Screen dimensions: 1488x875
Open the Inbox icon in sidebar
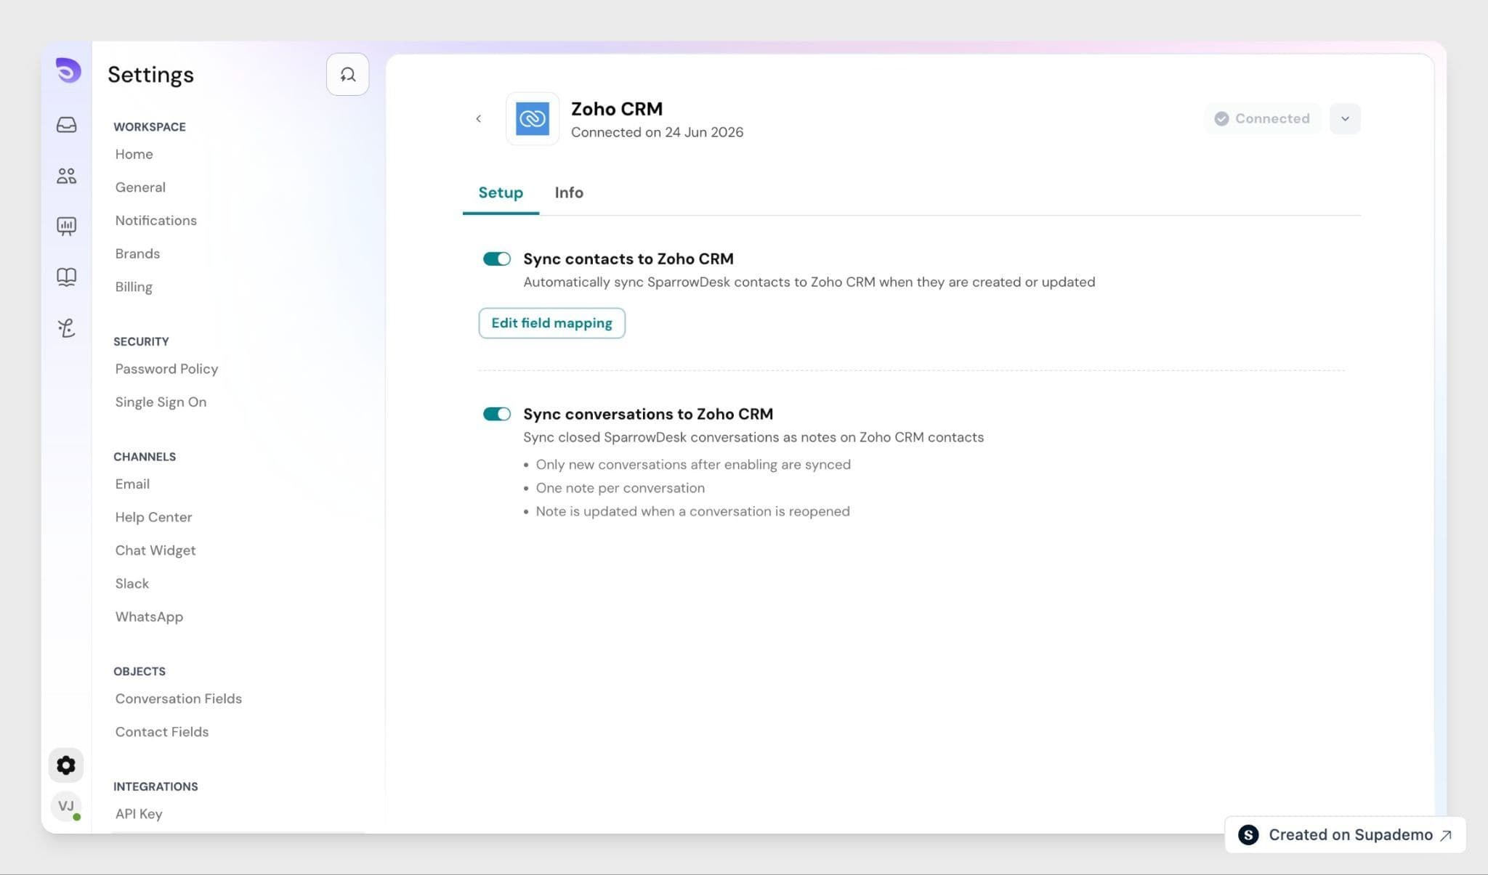click(x=66, y=125)
